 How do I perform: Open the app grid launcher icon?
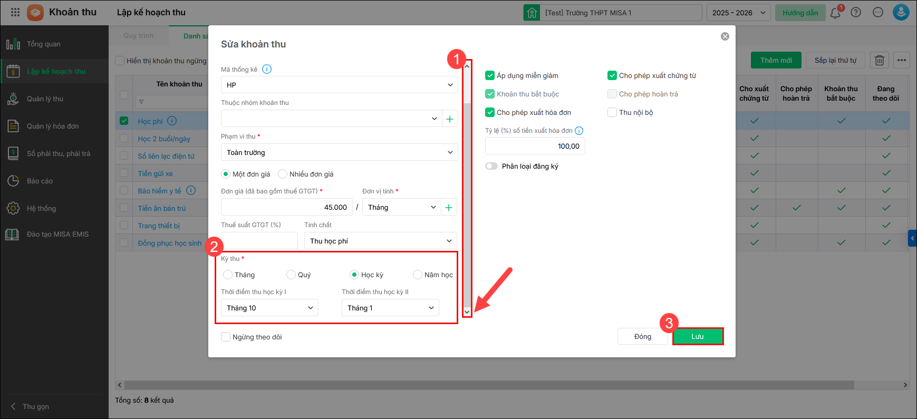(15, 12)
